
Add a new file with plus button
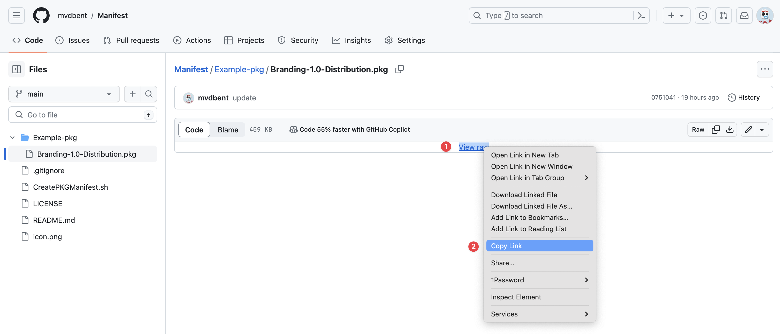tap(133, 94)
